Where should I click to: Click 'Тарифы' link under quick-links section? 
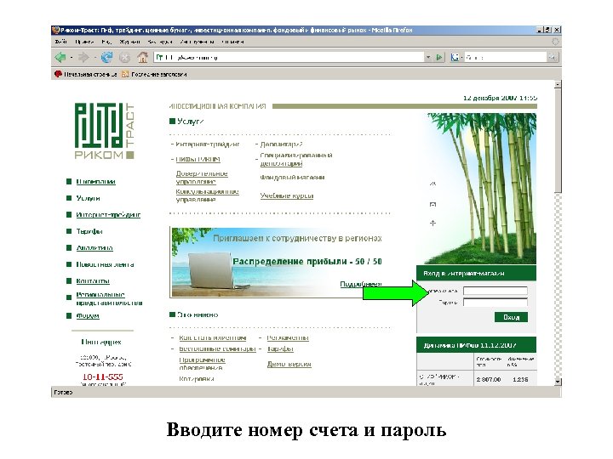280,348
